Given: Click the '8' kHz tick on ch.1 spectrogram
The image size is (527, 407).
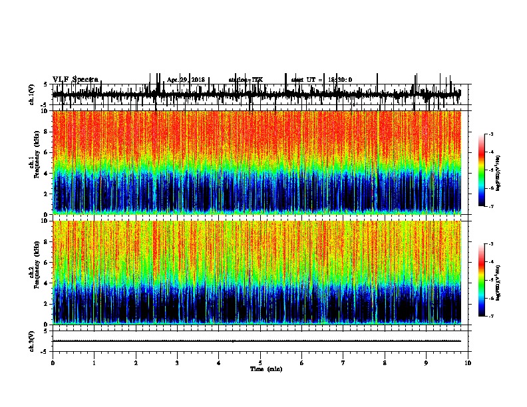Looking at the screenshot, I should tap(47, 132).
